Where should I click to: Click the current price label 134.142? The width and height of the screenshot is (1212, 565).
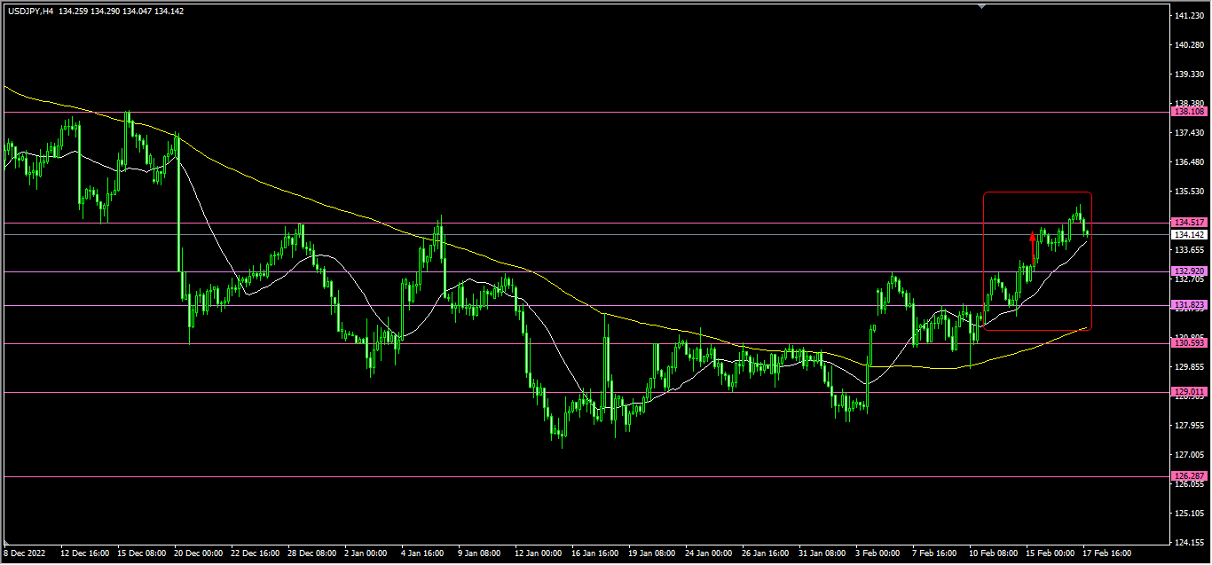(x=1189, y=235)
